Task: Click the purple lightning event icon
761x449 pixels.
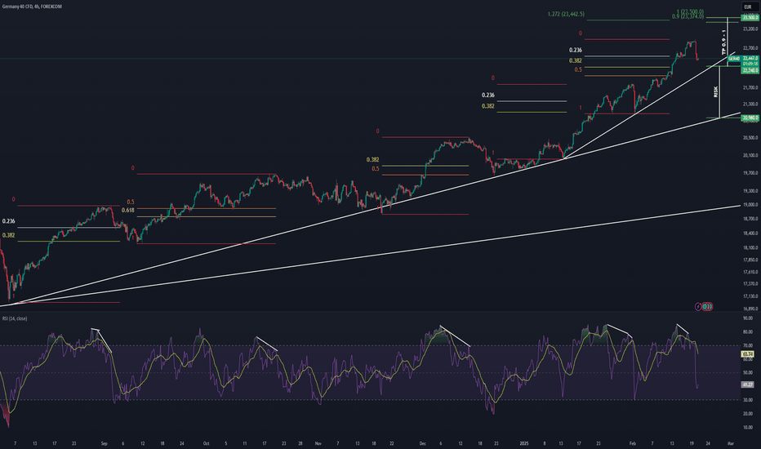Action: [x=698, y=306]
